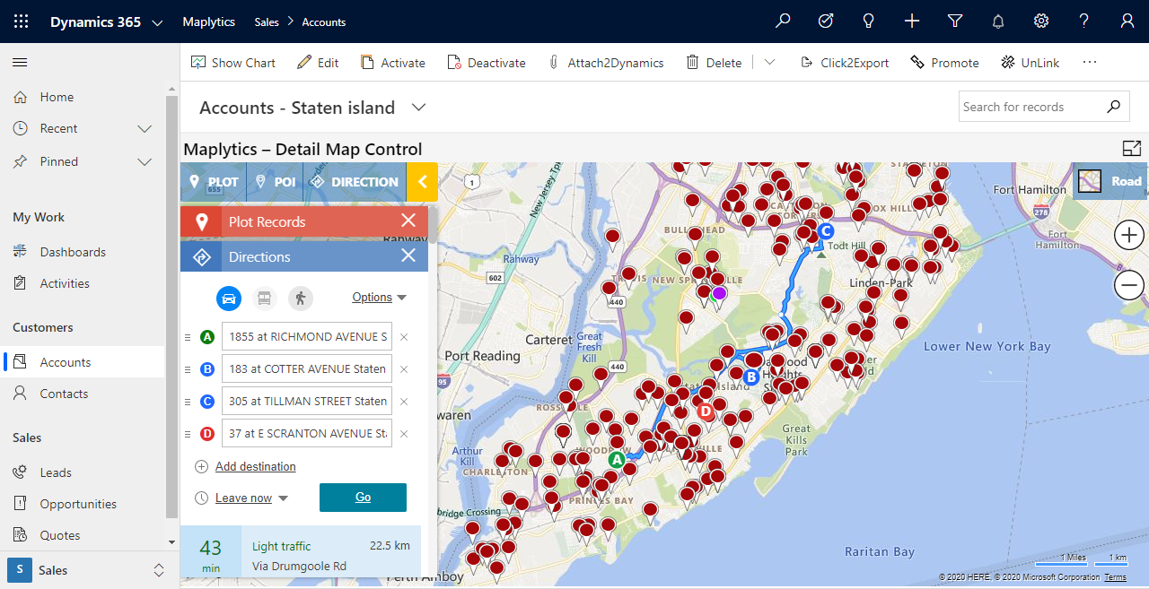Remove waypoint B 183 Cotter Avenue
The width and height of the screenshot is (1149, 589).
click(404, 369)
